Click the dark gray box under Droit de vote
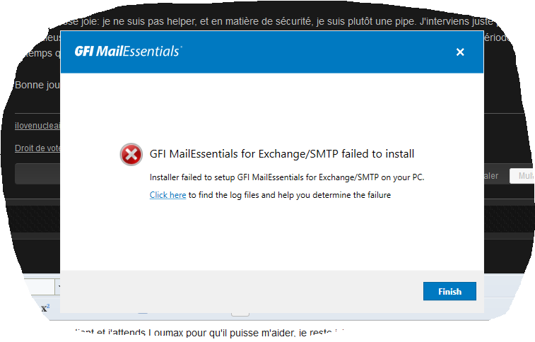This screenshot has height=342, width=535. 37,174
